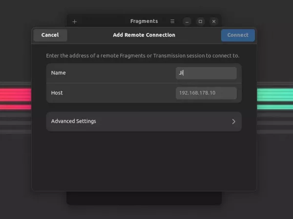Click the Fragments window title

point(144,21)
